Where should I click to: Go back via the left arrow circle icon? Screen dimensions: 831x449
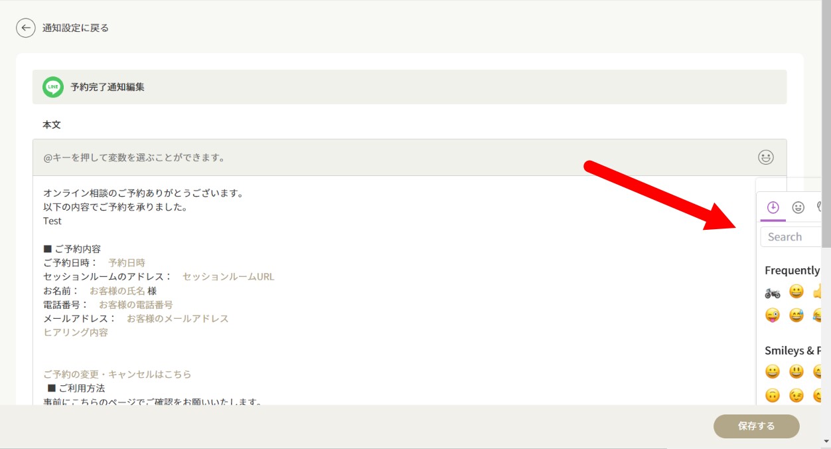pos(26,28)
